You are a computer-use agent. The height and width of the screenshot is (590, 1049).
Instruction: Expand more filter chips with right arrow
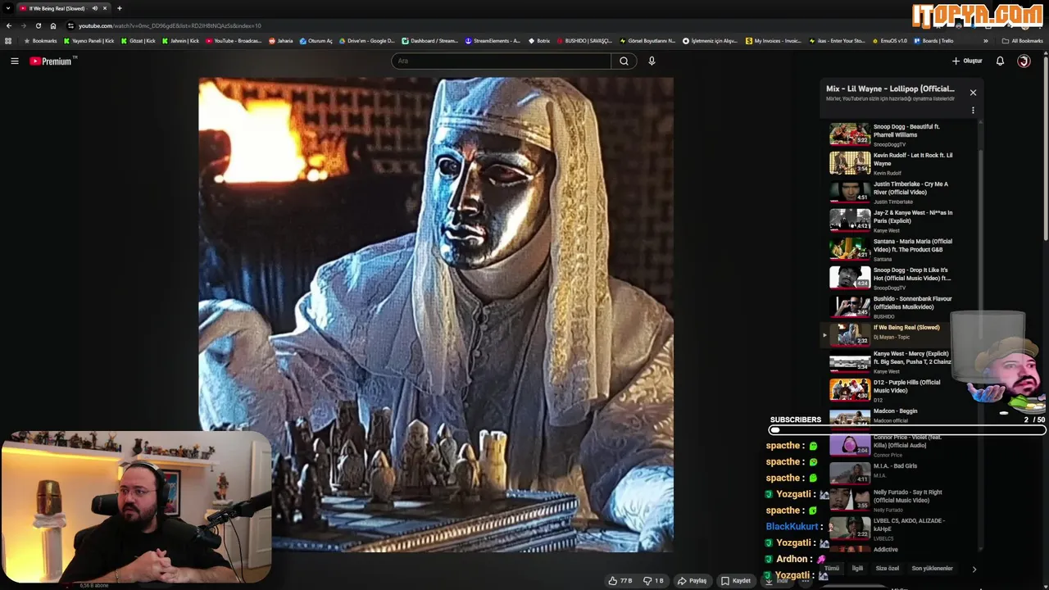click(x=974, y=569)
